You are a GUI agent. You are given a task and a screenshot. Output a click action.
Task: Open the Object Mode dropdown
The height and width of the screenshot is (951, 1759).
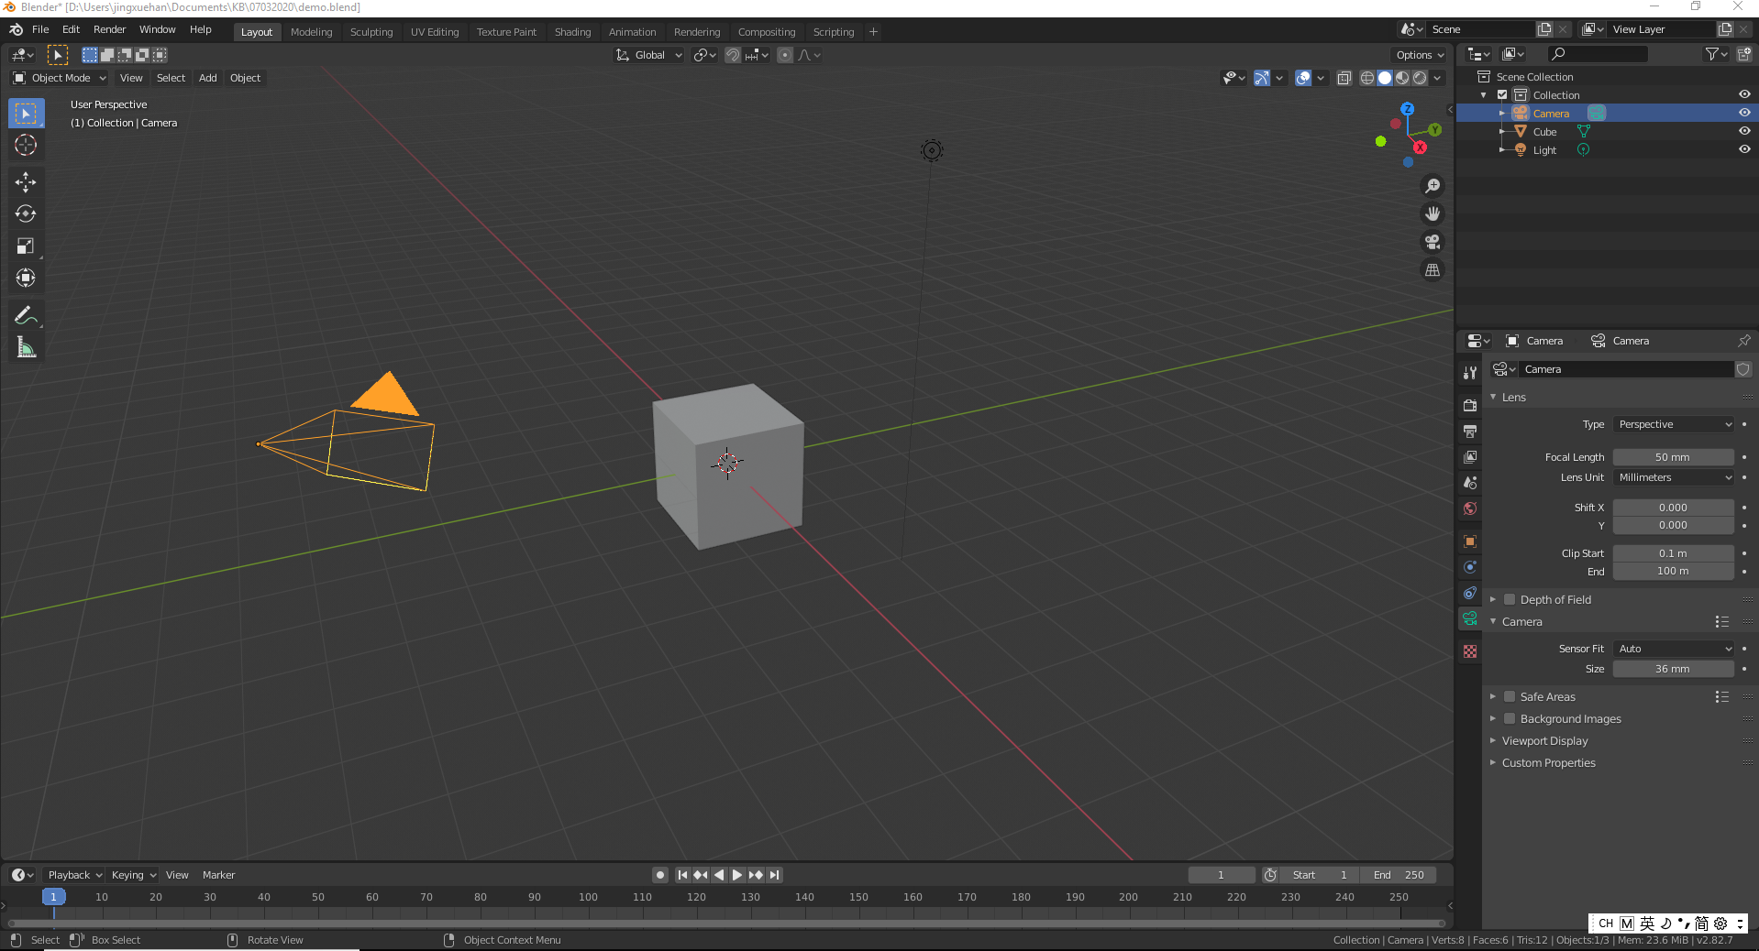[x=60, y=78]
